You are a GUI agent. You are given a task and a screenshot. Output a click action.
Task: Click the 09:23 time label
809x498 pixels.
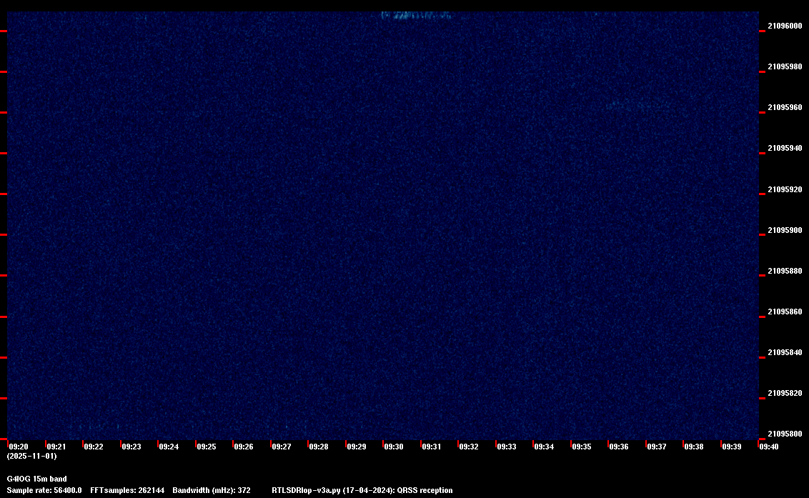(131, 447)
